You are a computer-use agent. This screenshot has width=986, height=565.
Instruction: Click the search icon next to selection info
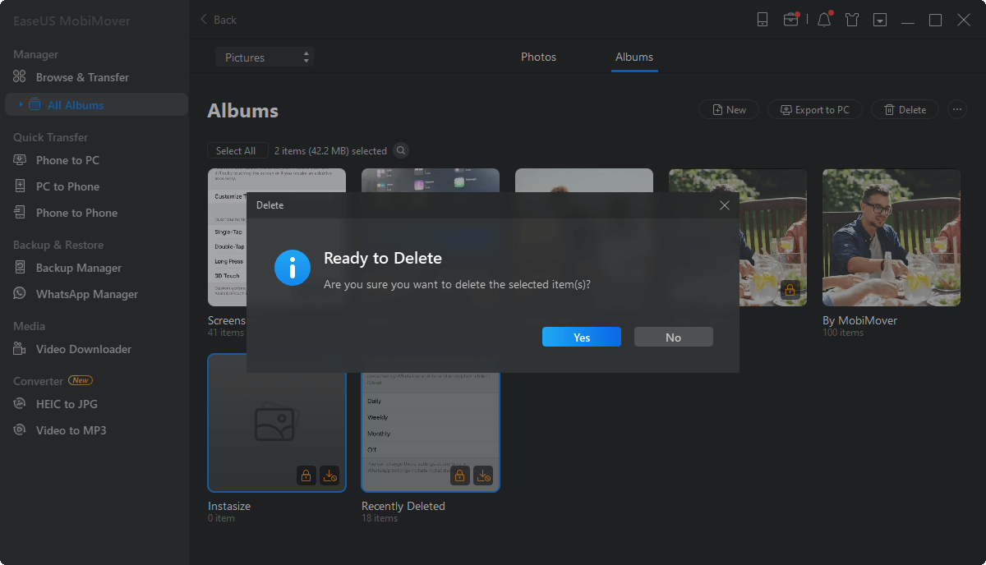[x=400, y=150]
